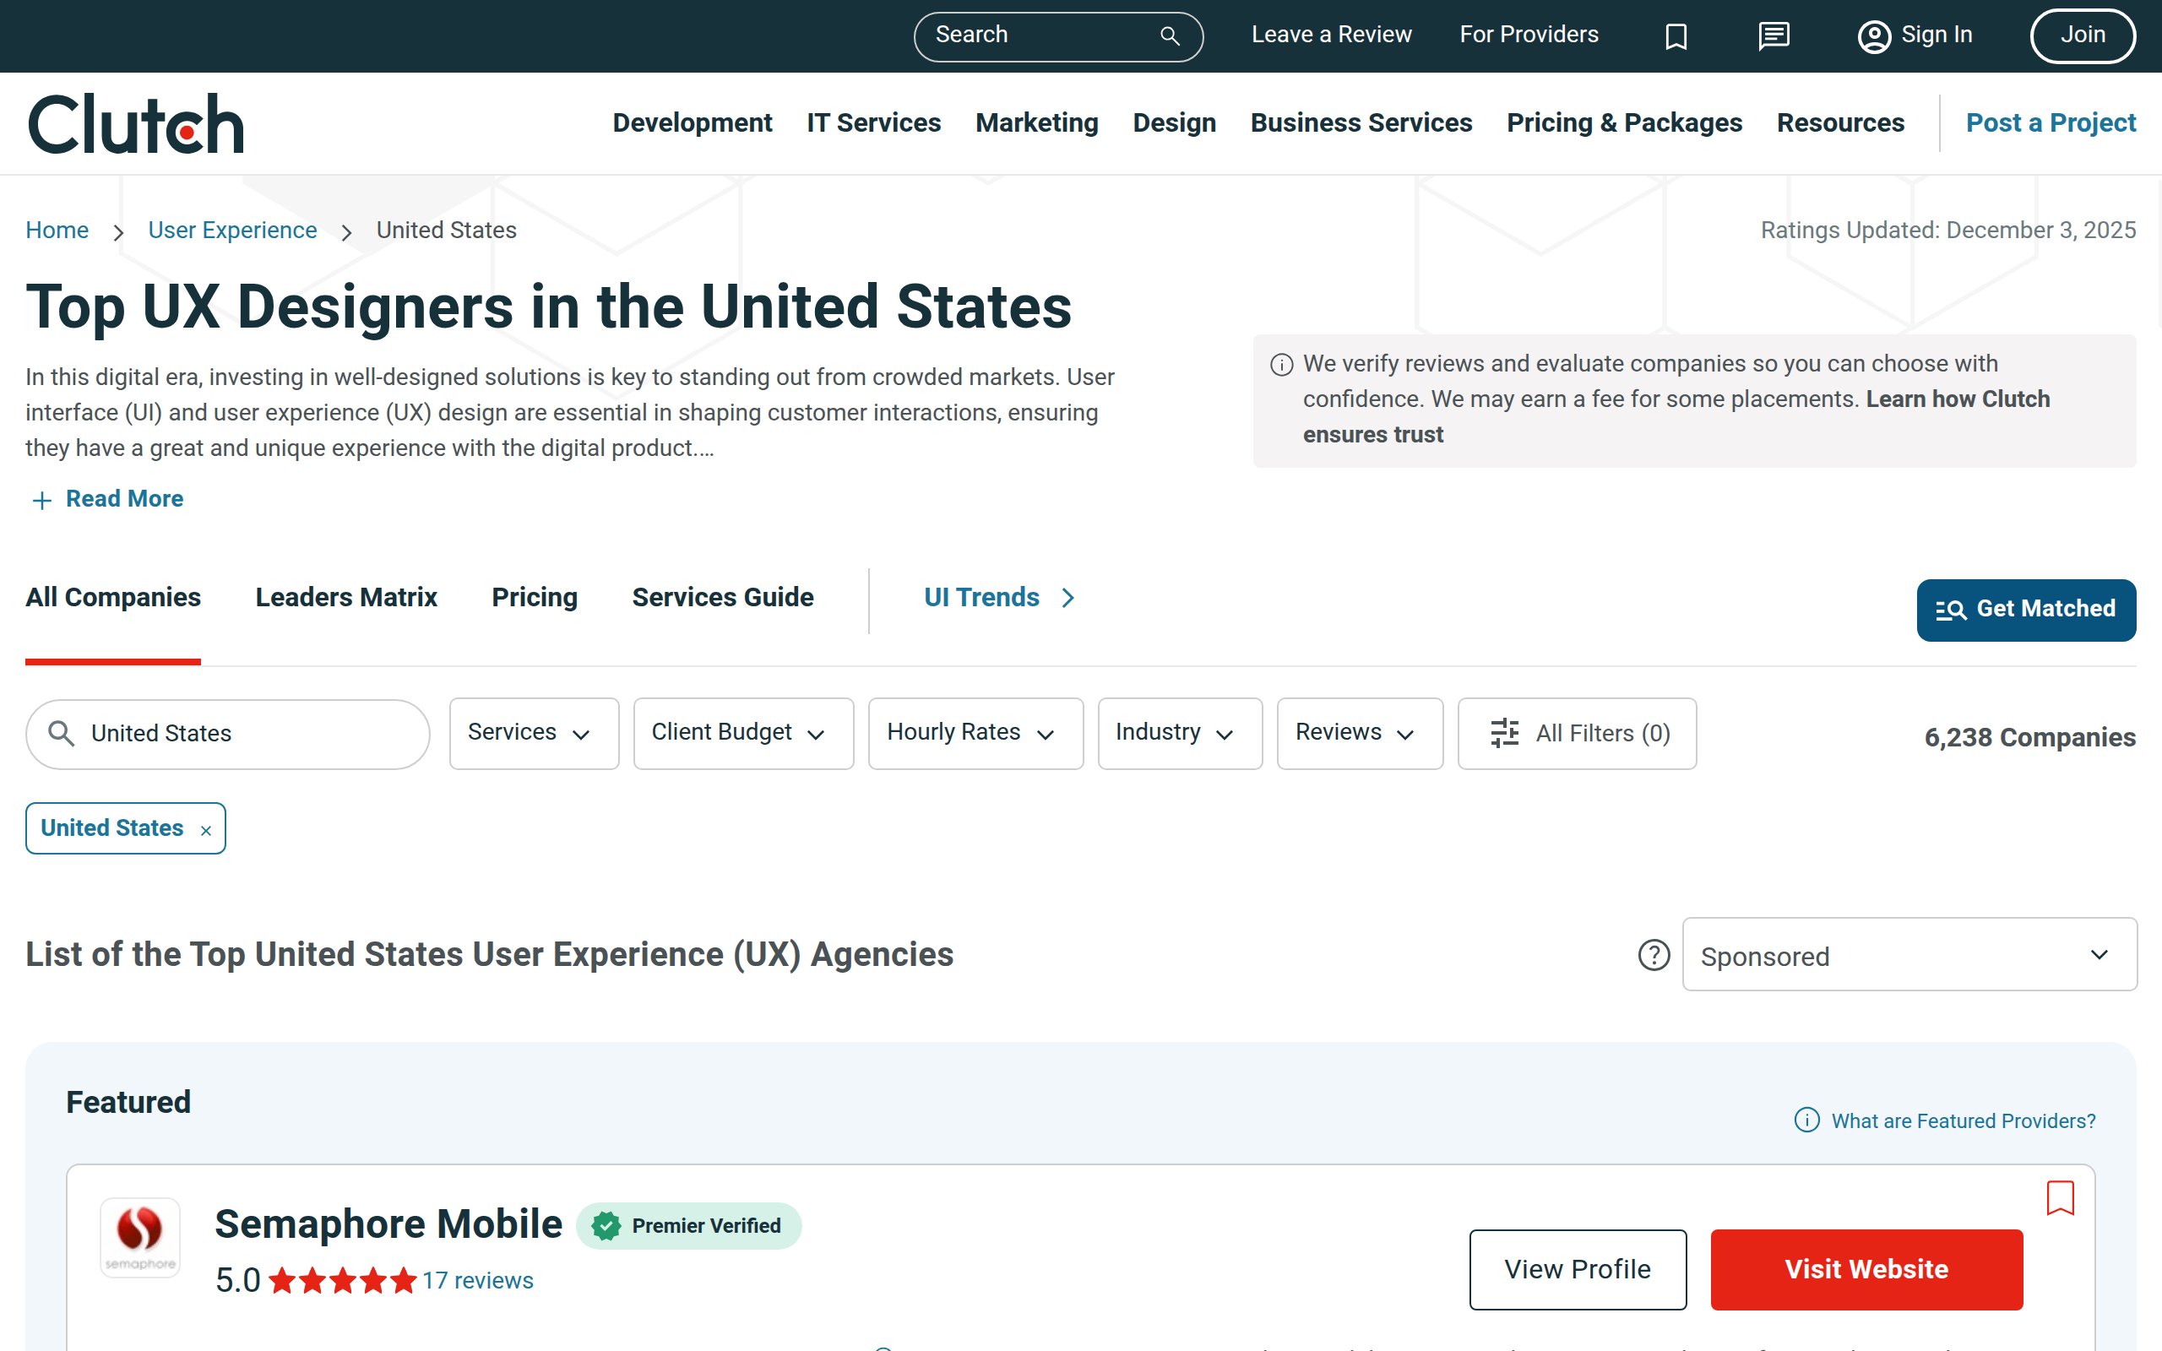The image size is (2162, 1351).
Task: Change sorting via the Sponsored dropdown
Action: [x=1909, y=954]
